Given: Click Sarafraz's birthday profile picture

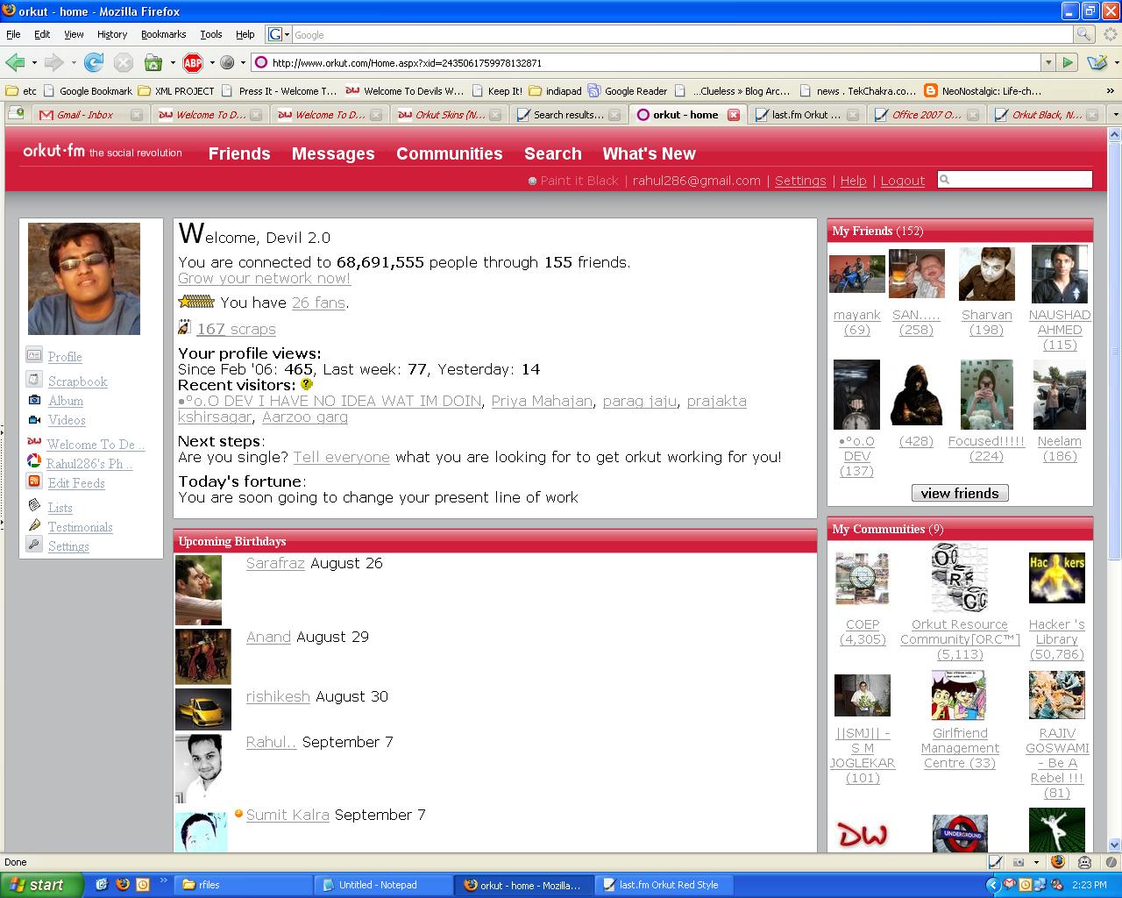Looking at the screenshot, I should pyautogui.click(x=198, y=589).
